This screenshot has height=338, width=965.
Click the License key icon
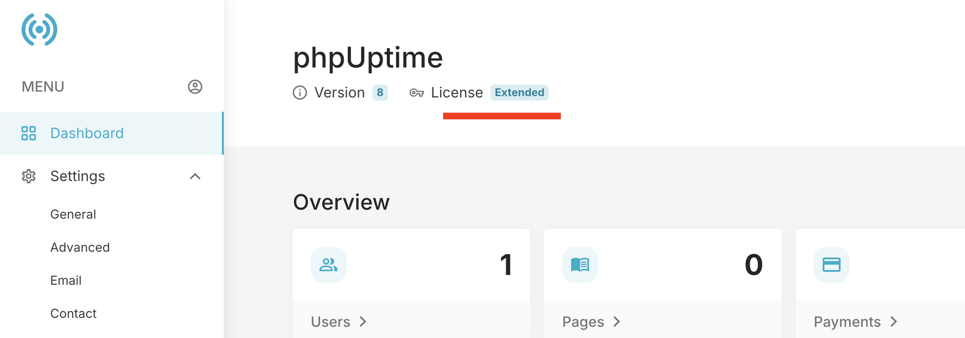(x=417, y=93)
